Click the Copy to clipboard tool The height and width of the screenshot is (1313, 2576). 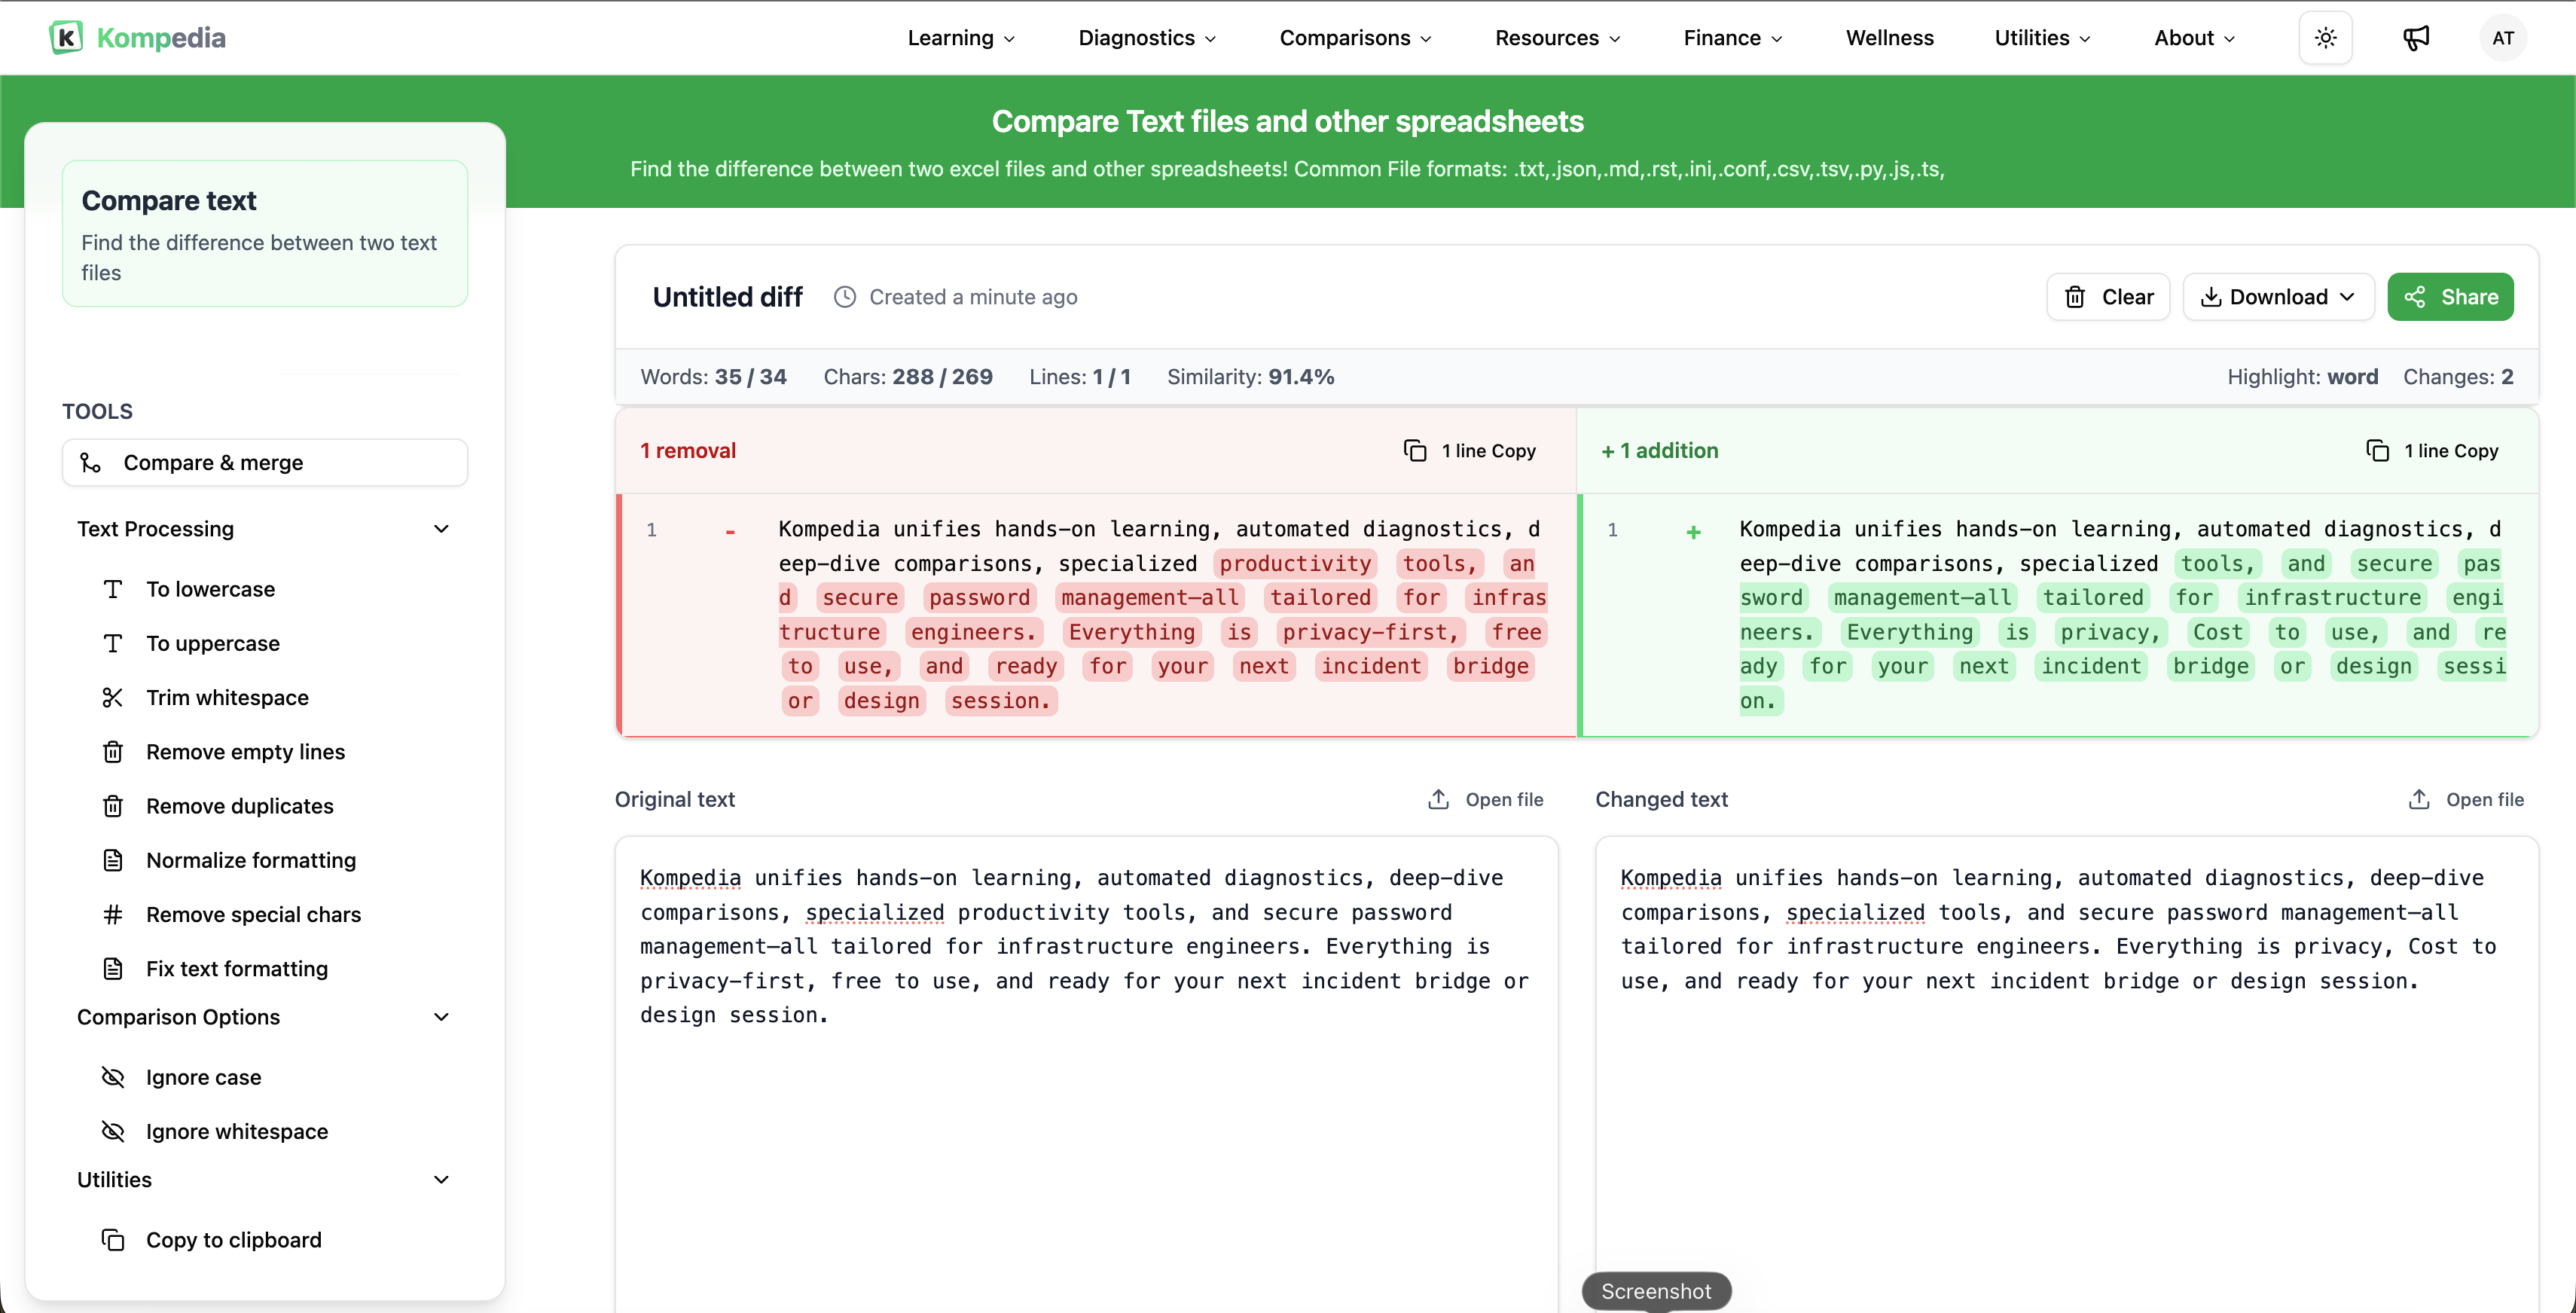232,1239
